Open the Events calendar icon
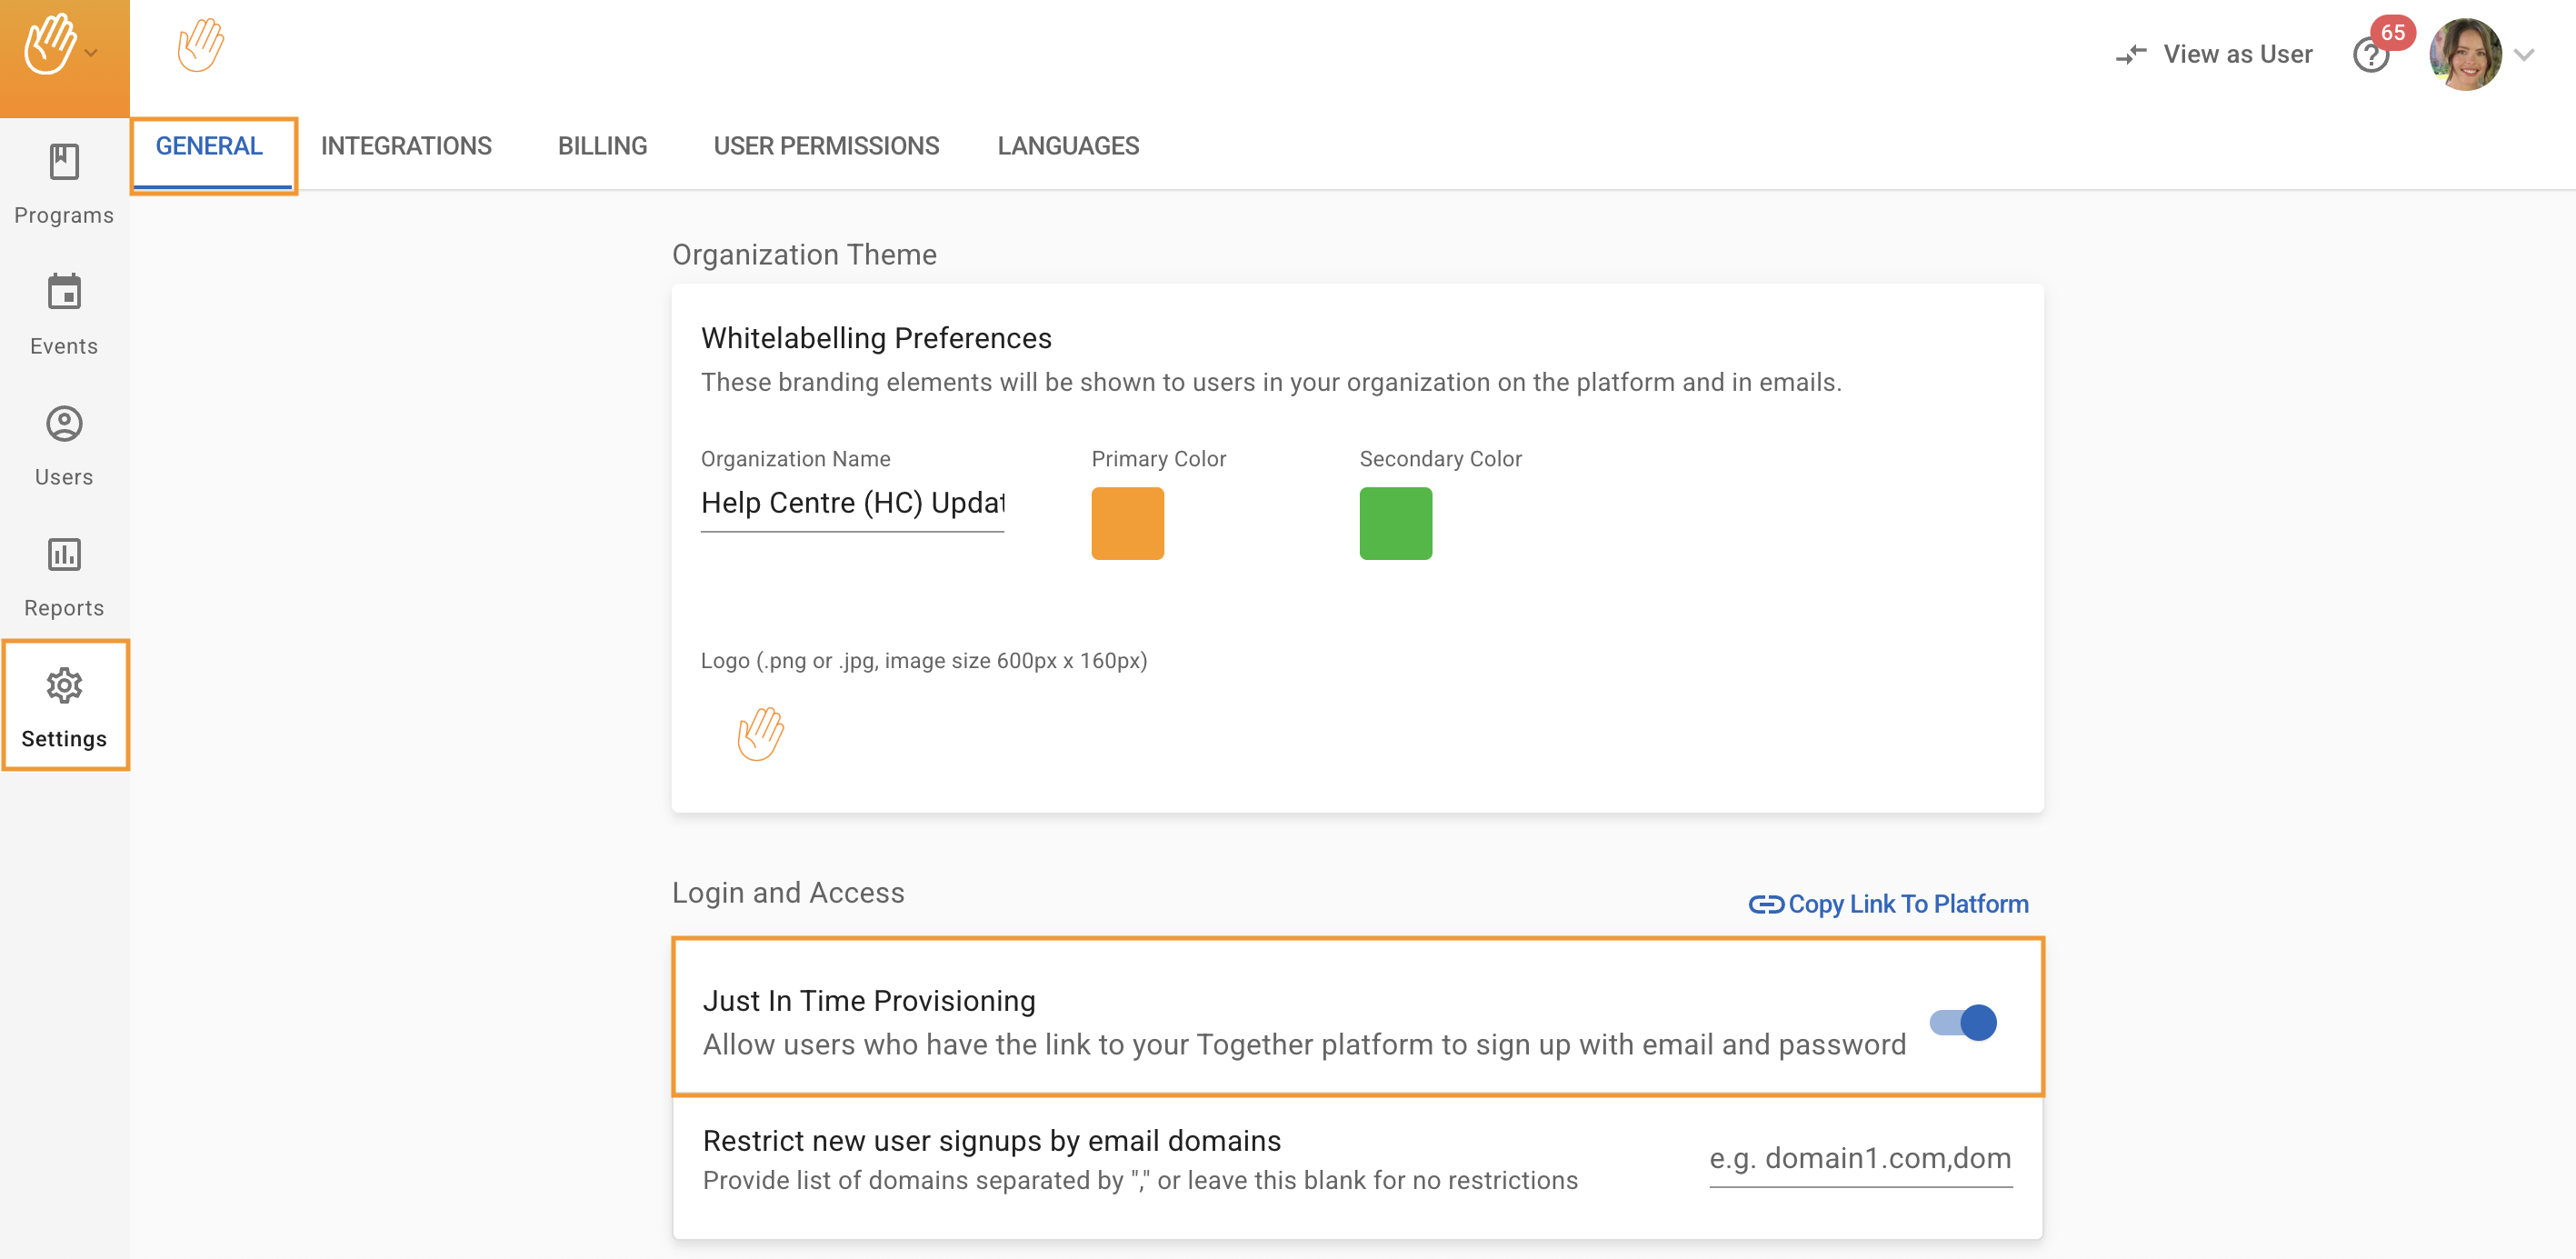 point(64,293)
